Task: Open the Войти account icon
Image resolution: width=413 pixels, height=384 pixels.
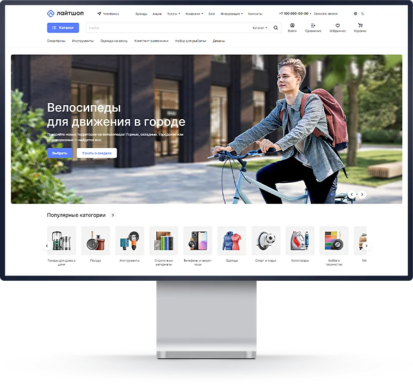Action: coord(292,26)
